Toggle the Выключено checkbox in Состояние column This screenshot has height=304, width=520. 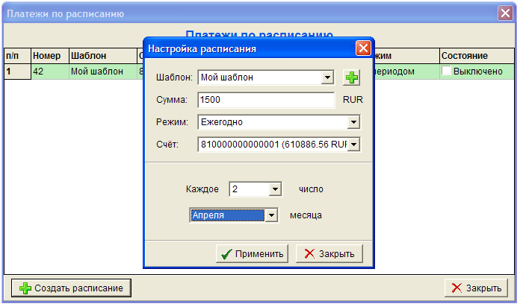click(x=446, y=72)
